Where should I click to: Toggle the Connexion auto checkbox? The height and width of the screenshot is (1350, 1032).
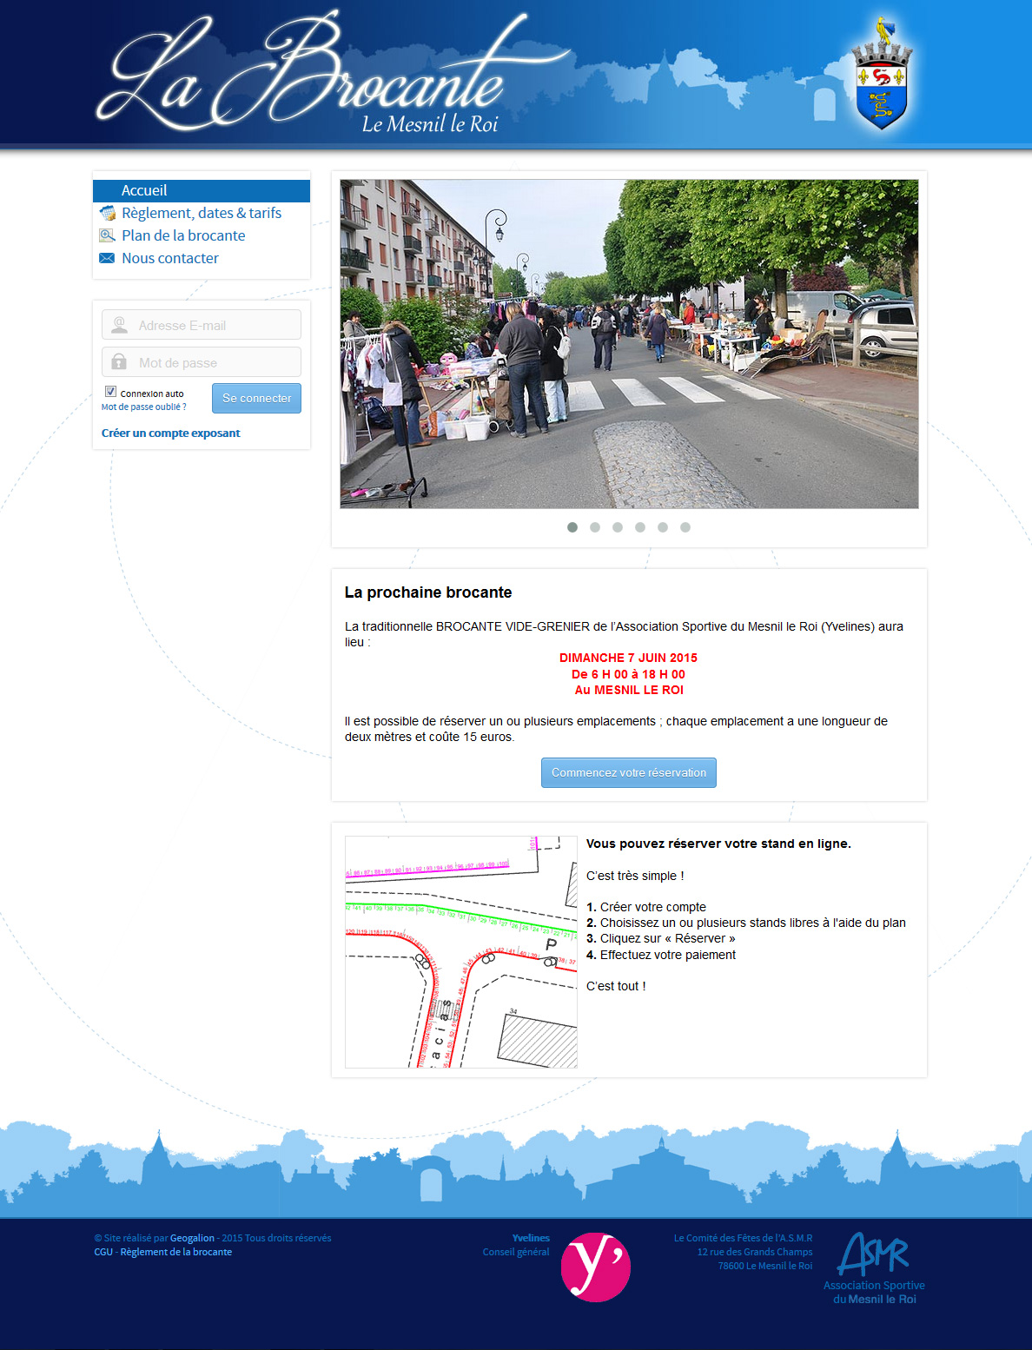pyautogui.click(x=110, y=392)
